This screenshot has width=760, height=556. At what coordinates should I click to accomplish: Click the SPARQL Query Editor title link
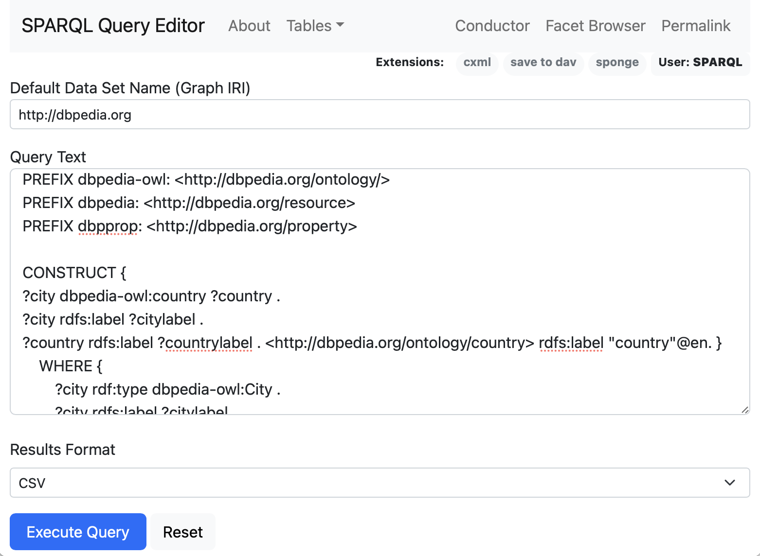click(113, 26)
